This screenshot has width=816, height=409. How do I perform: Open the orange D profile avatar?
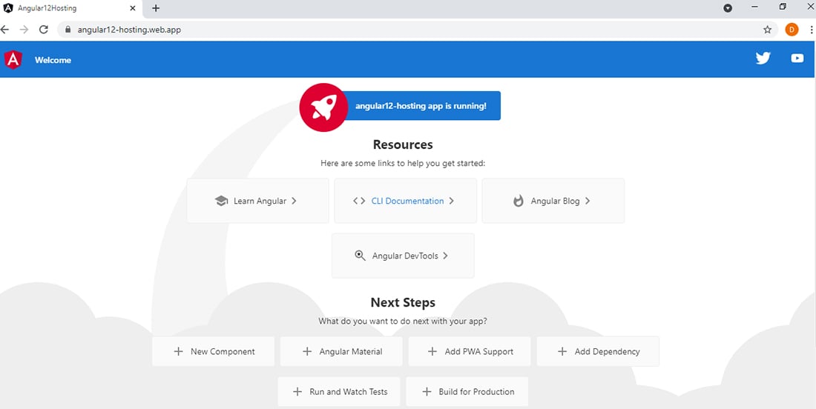click(x=792, y=30)
